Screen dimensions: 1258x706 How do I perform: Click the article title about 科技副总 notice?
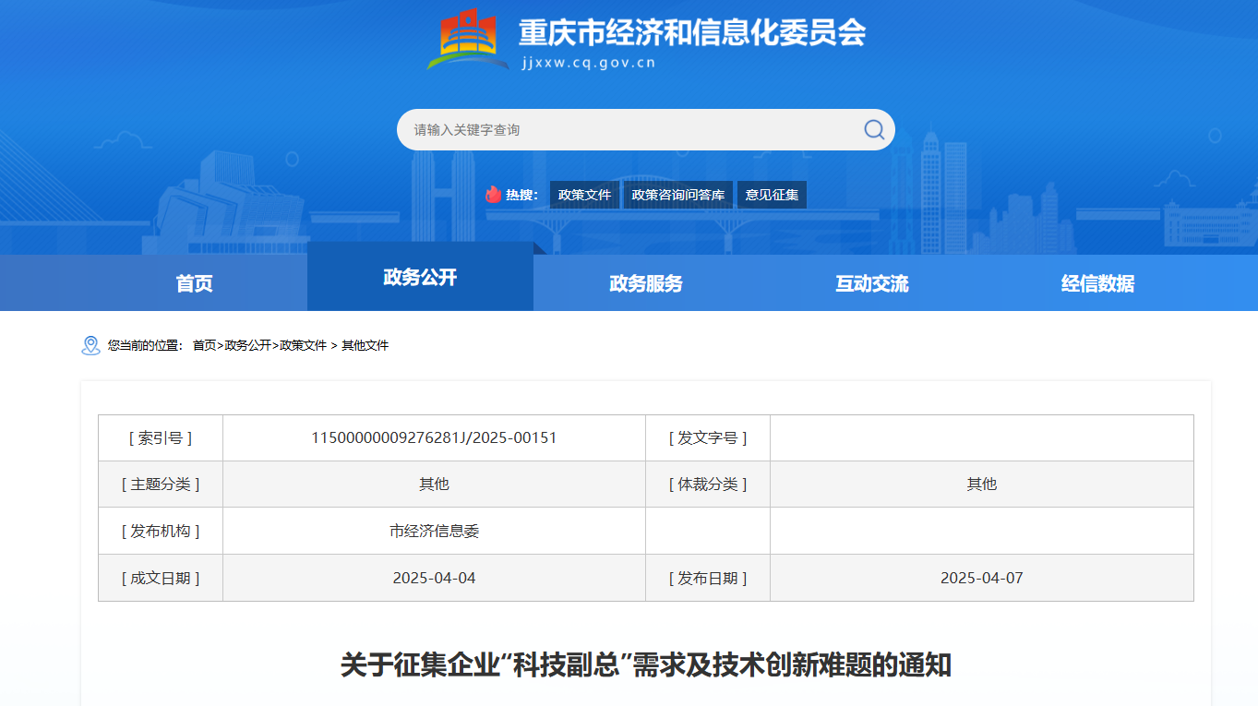coord(645,664)
